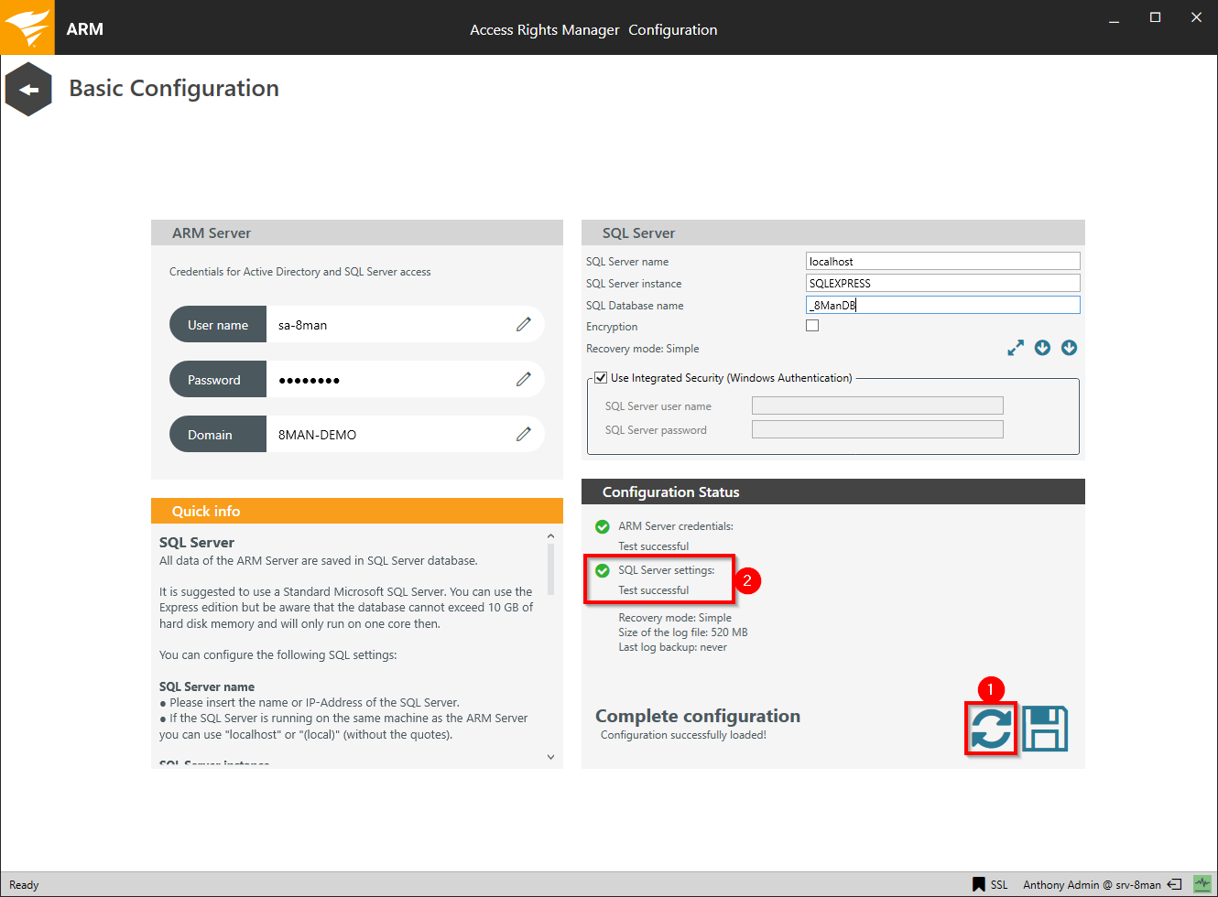Click the ARM logo in title bar

tap(27, 27)
